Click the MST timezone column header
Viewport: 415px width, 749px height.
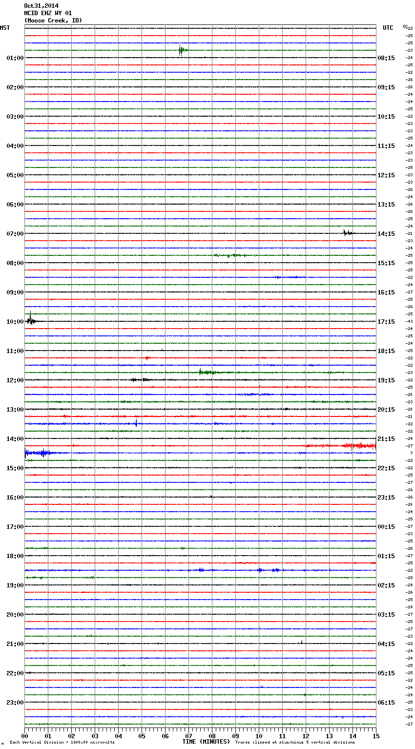pyautogui.click(x=5, y=28)
